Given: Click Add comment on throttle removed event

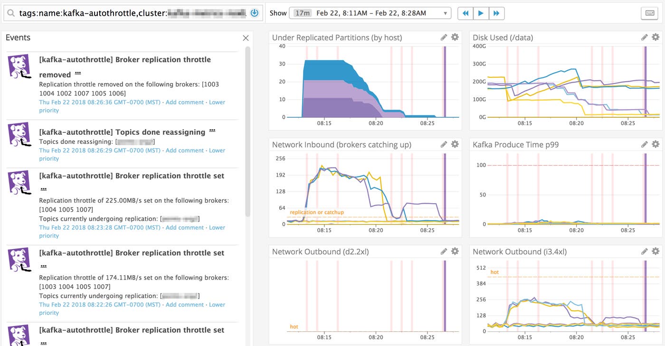Looking at the screenshot, I should point(184,102).
